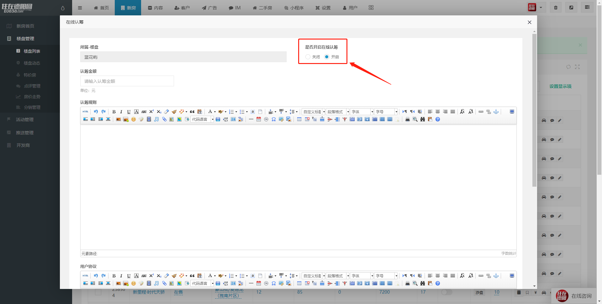Redo in the 认筹规则 editor toolbar
602x304 pixels.
103,112
